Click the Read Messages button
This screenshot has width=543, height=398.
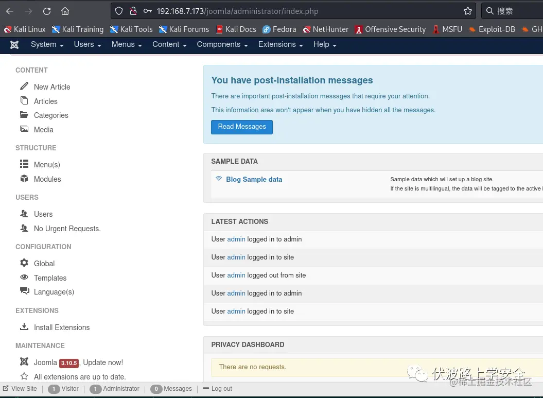242,127
